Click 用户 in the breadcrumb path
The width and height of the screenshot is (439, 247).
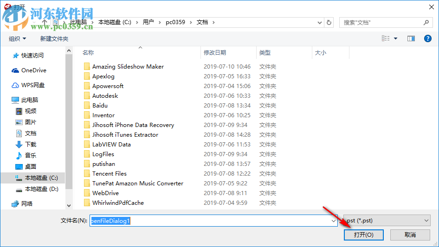point(148,22)
